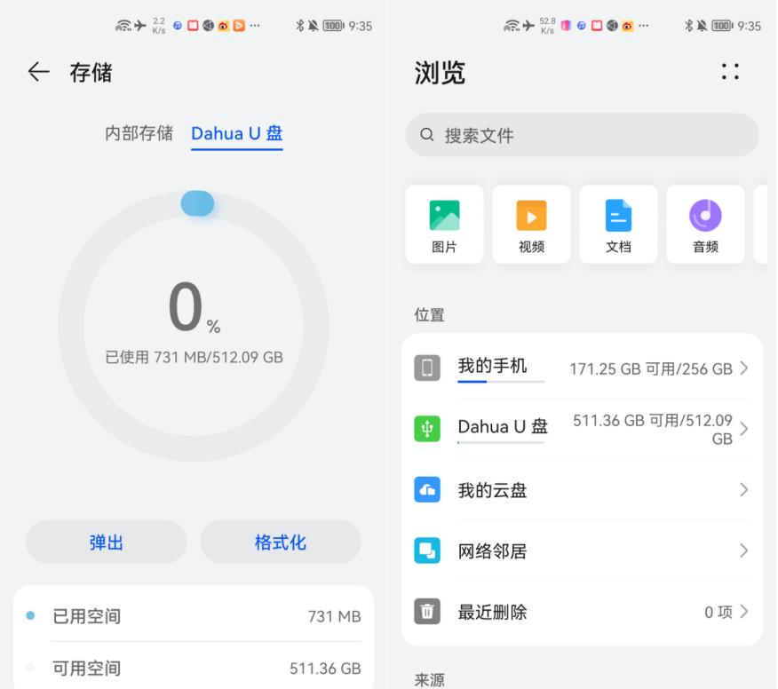Tap the 511.36 GB 可用/512.09 GB text
Screen dimensions: 778x689
click(x=653, y=430)
